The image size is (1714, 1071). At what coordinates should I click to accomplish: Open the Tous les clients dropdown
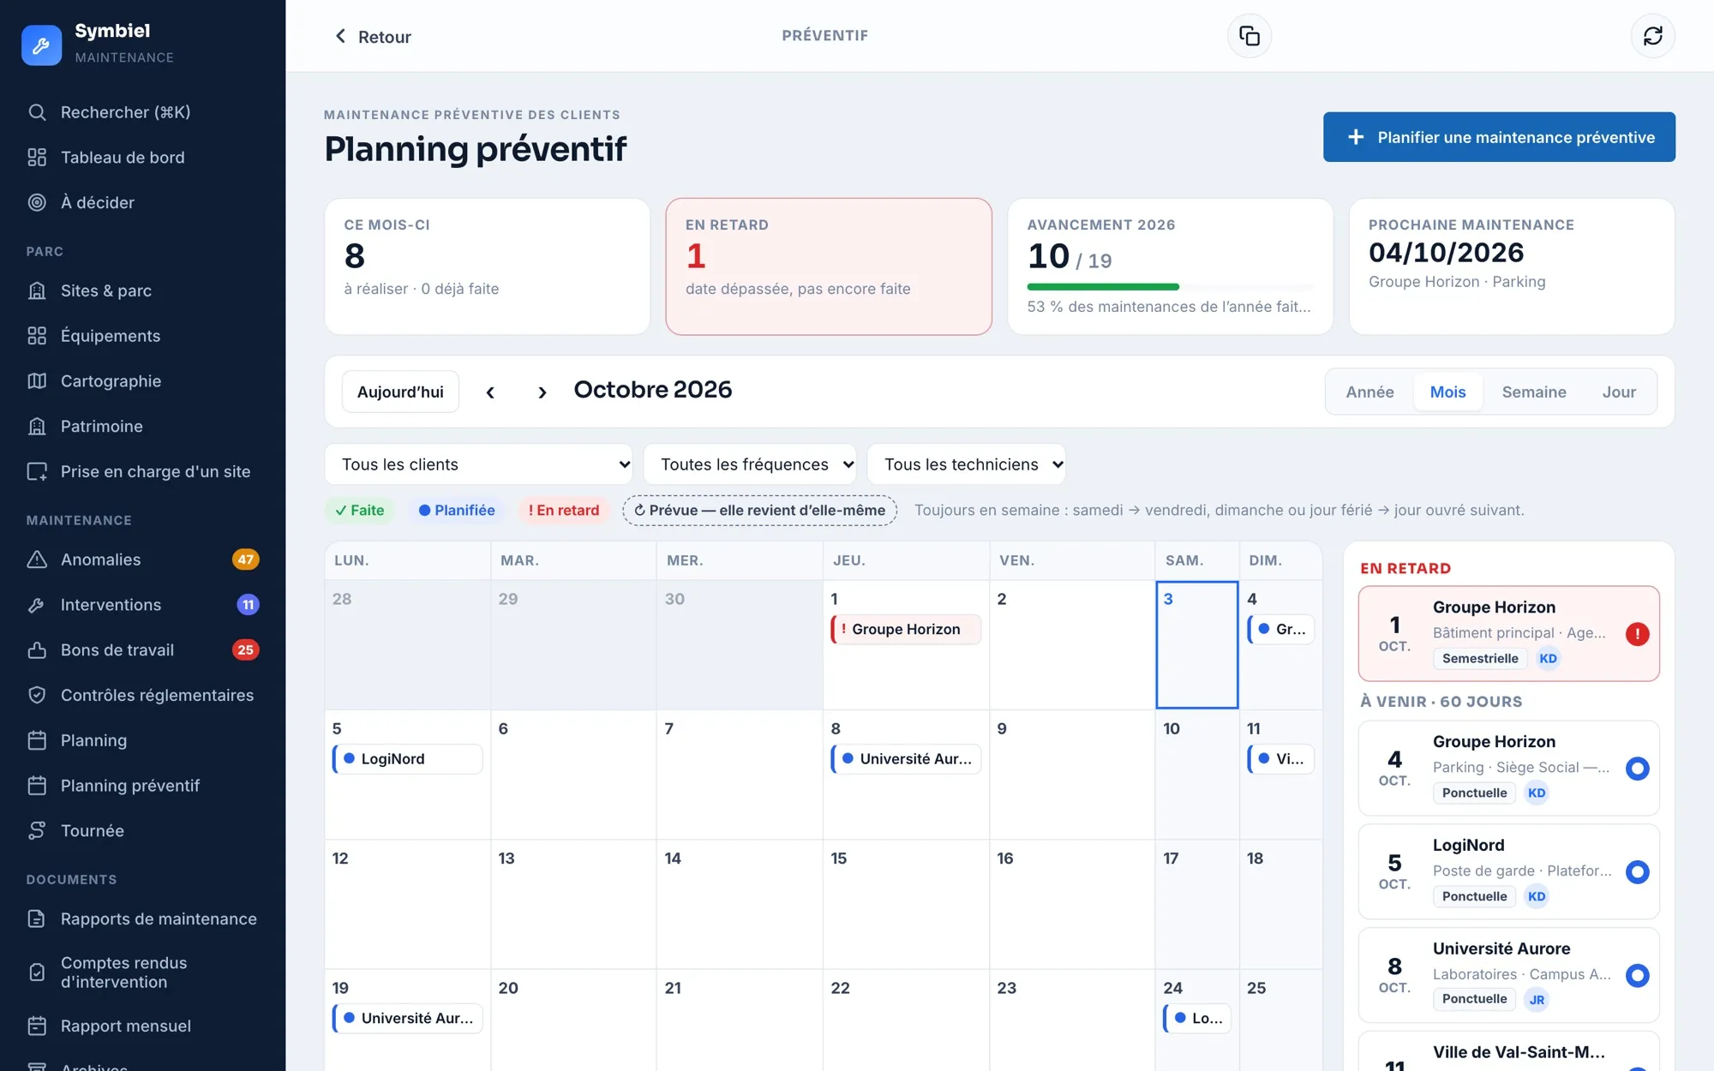pos(478,464)
